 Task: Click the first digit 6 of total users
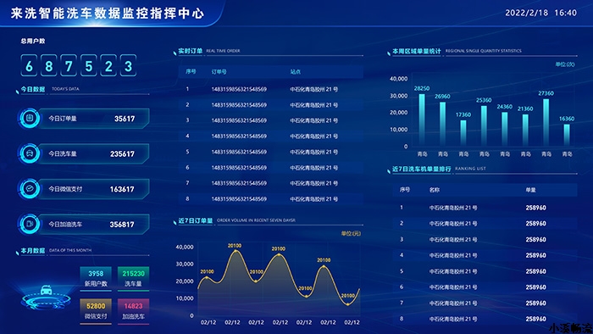[x=29, y=66]
